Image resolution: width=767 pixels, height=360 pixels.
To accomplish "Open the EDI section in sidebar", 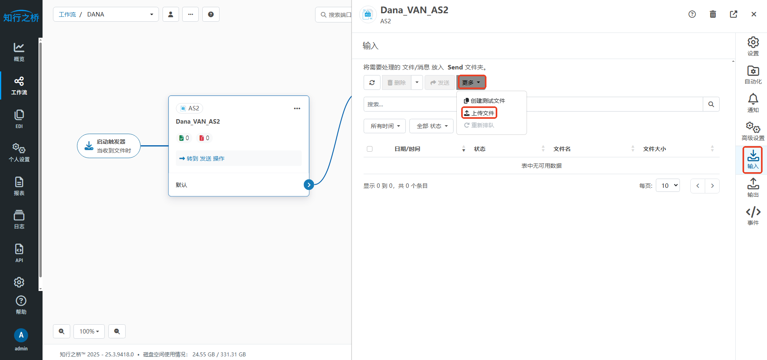I will click(19, 119).
